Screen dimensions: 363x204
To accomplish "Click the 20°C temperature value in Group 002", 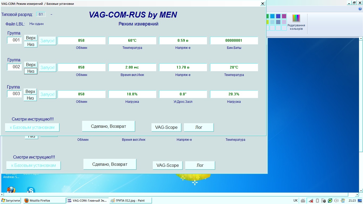I will 234,67.
